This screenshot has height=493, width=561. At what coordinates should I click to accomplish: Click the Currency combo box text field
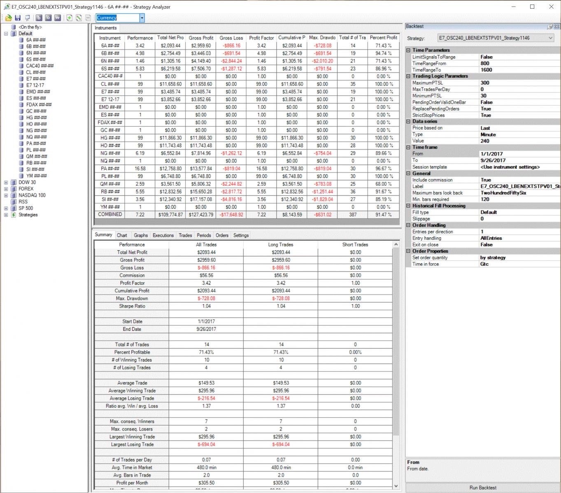[x=118, y=18]
